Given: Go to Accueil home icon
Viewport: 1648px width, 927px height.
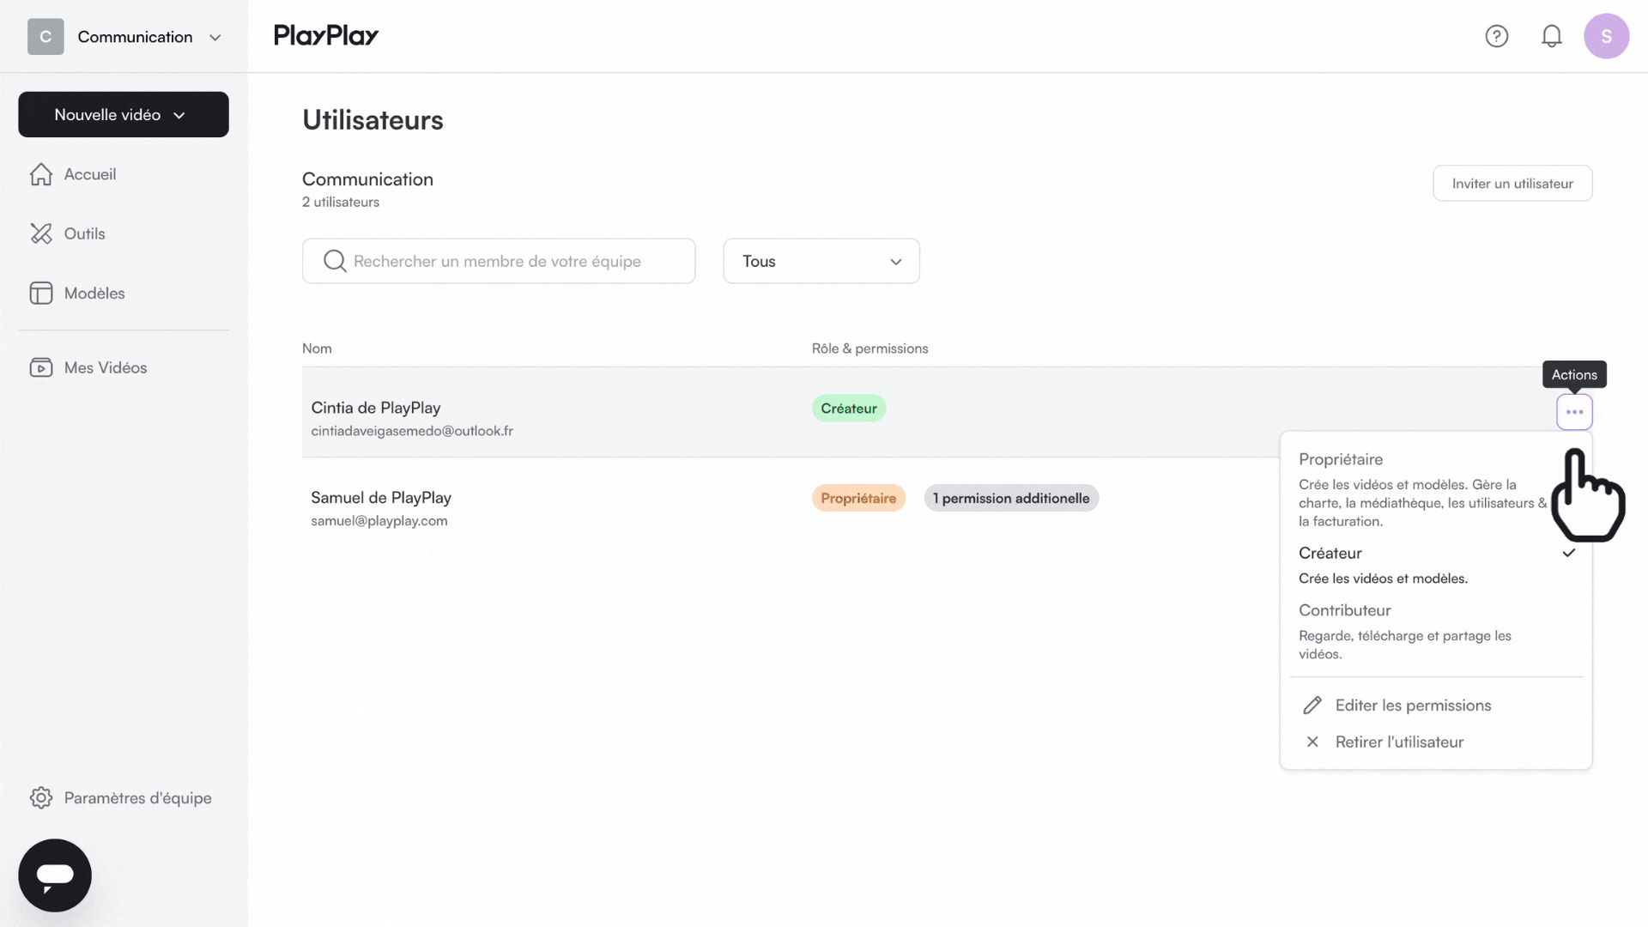Looking at the screenshot, I should [41, 174].
